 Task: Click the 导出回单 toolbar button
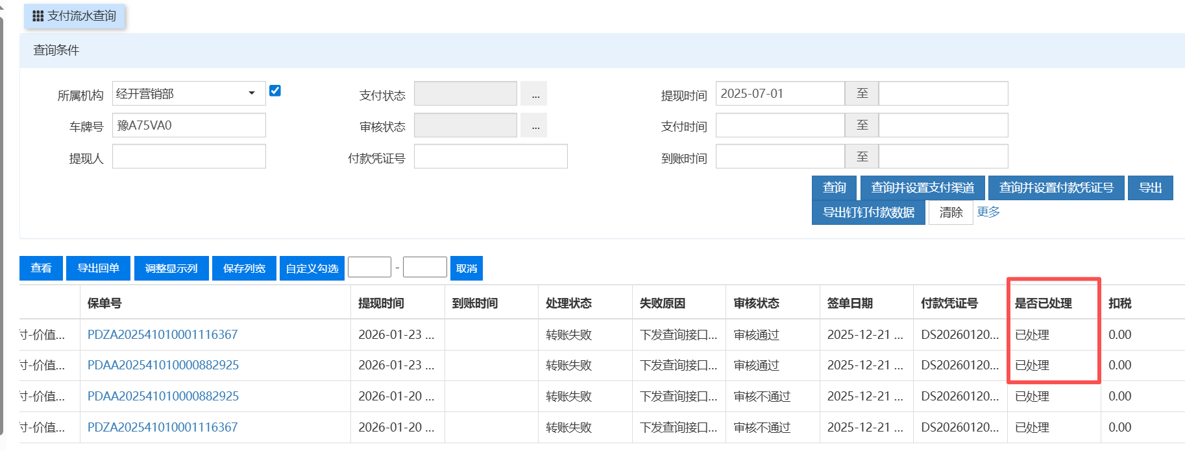click(98, 268)
